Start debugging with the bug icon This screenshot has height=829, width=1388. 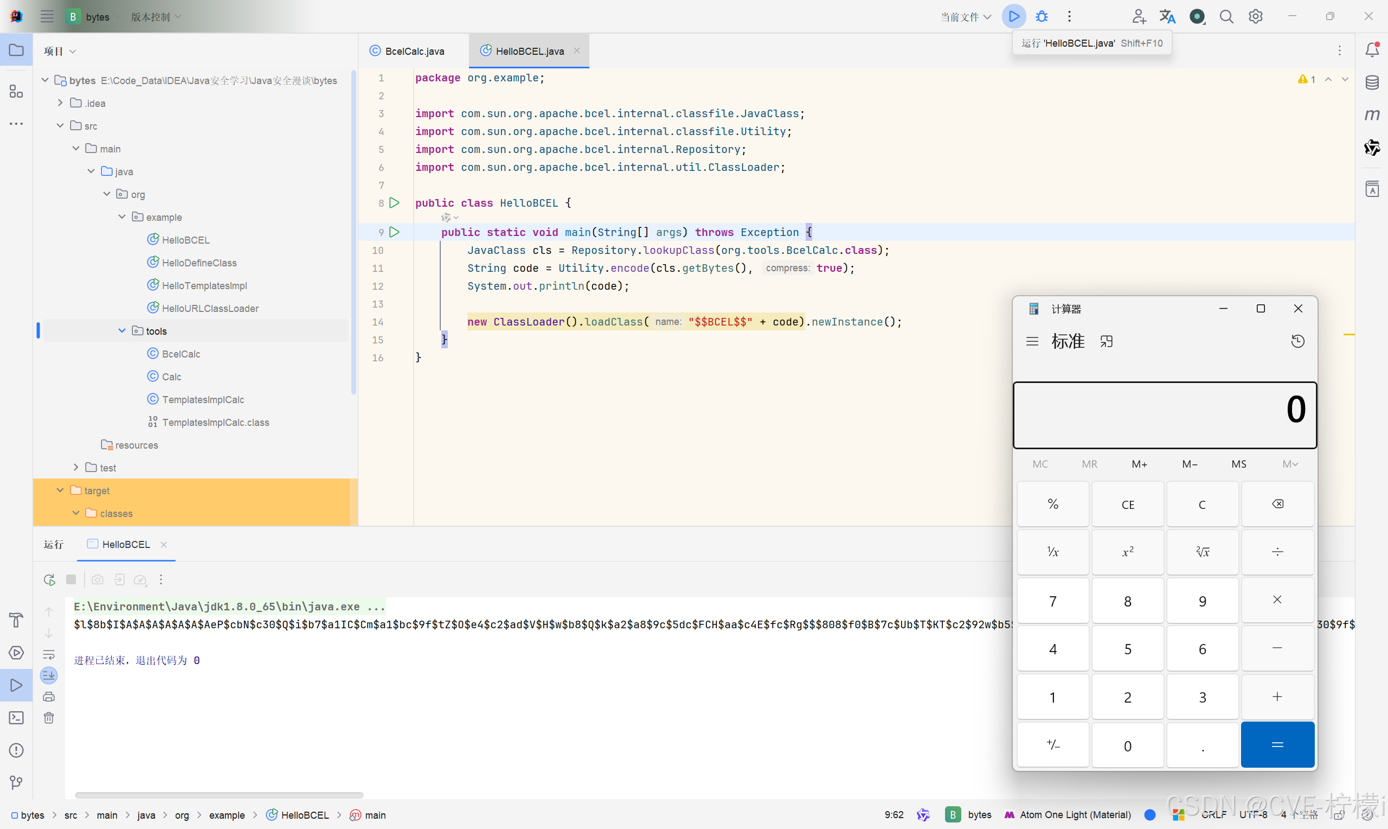coord(1042,16)
